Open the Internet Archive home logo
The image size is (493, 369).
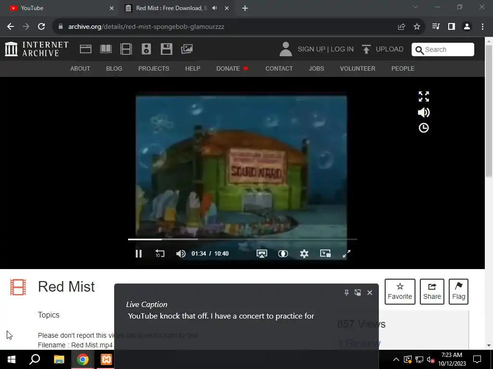pyautogui.click(x=37, y=49)
